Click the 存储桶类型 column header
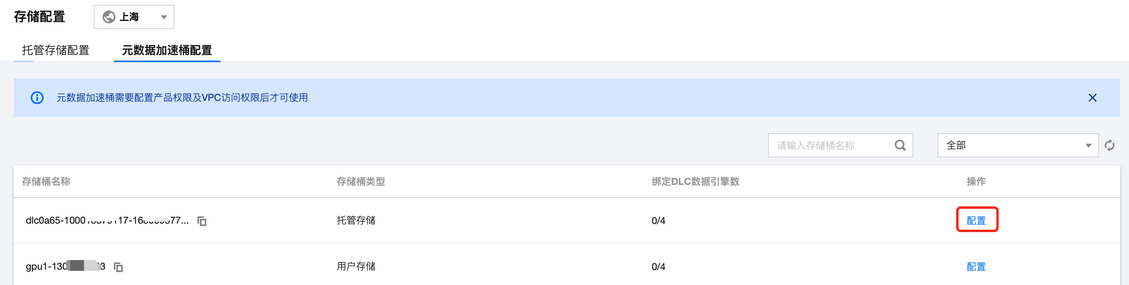 pyautogui.click(x=361, y=182)
